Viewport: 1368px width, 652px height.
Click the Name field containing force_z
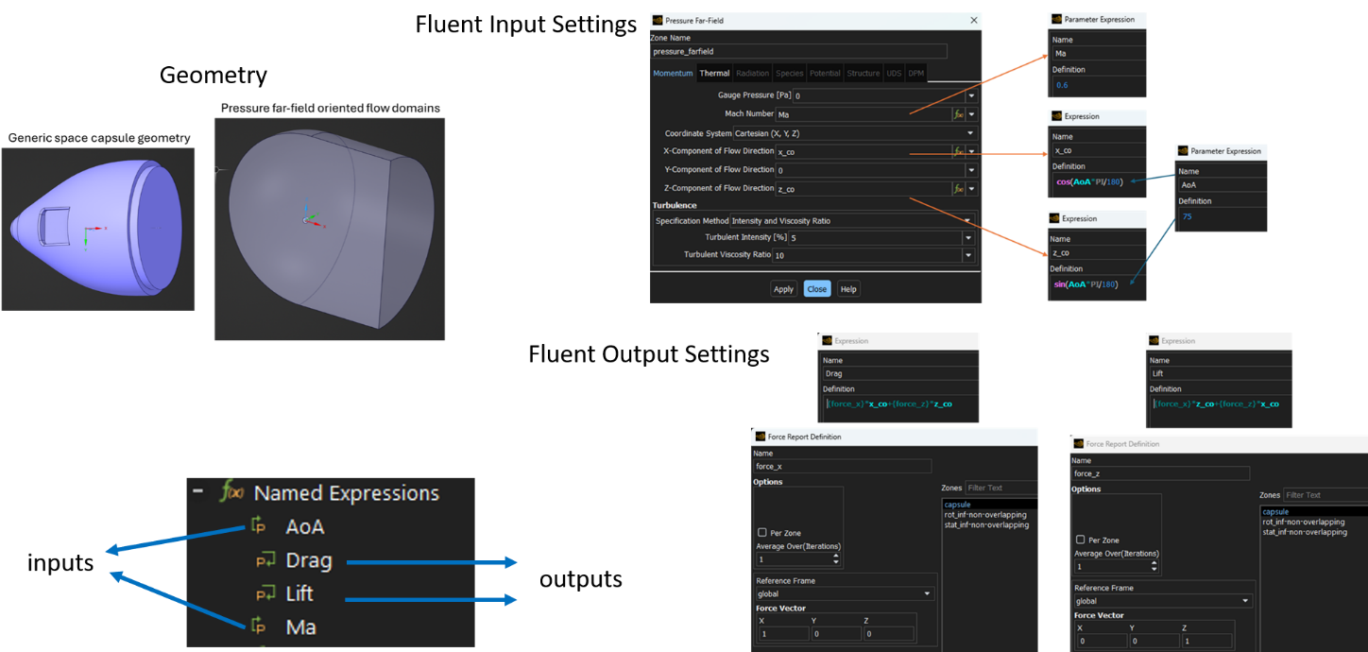[x=1161, y=473]
